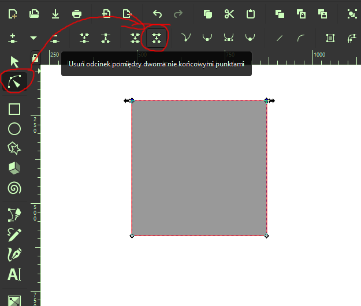Image resolution: width=361 pixels, height=306 pixels.
Task: Make the selected nodes auto-smooth
Action: (x=250, y=38)
